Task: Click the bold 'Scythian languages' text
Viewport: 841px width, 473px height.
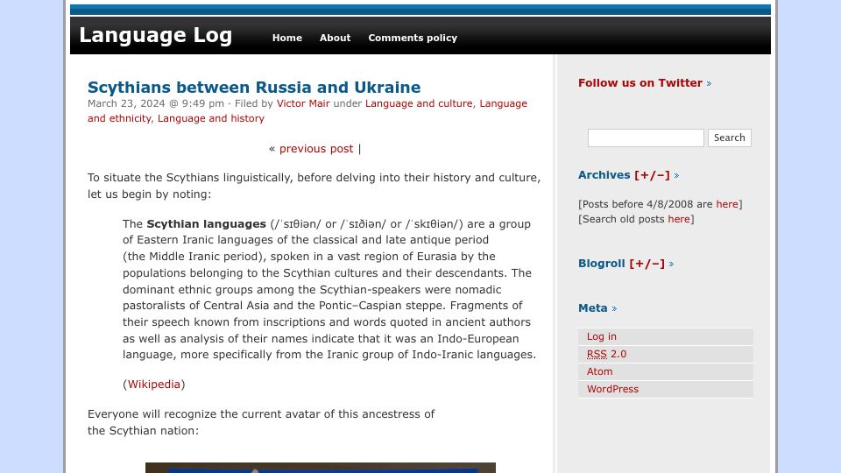Action: point(206,224)
